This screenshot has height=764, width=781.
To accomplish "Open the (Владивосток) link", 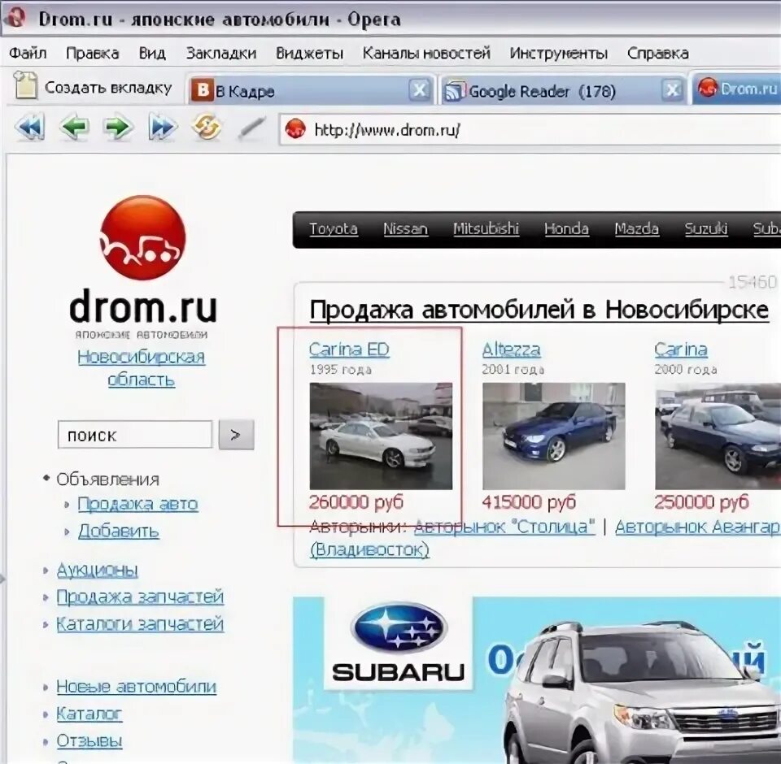I will click(369, 549).
